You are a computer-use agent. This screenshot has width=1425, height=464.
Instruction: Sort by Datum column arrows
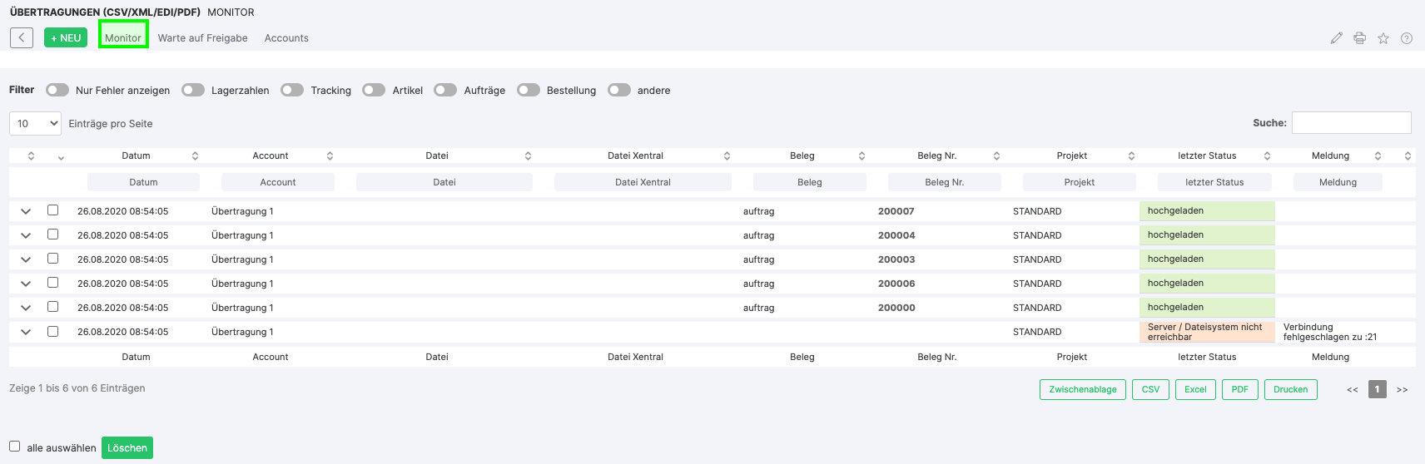[x=195, y=155]
